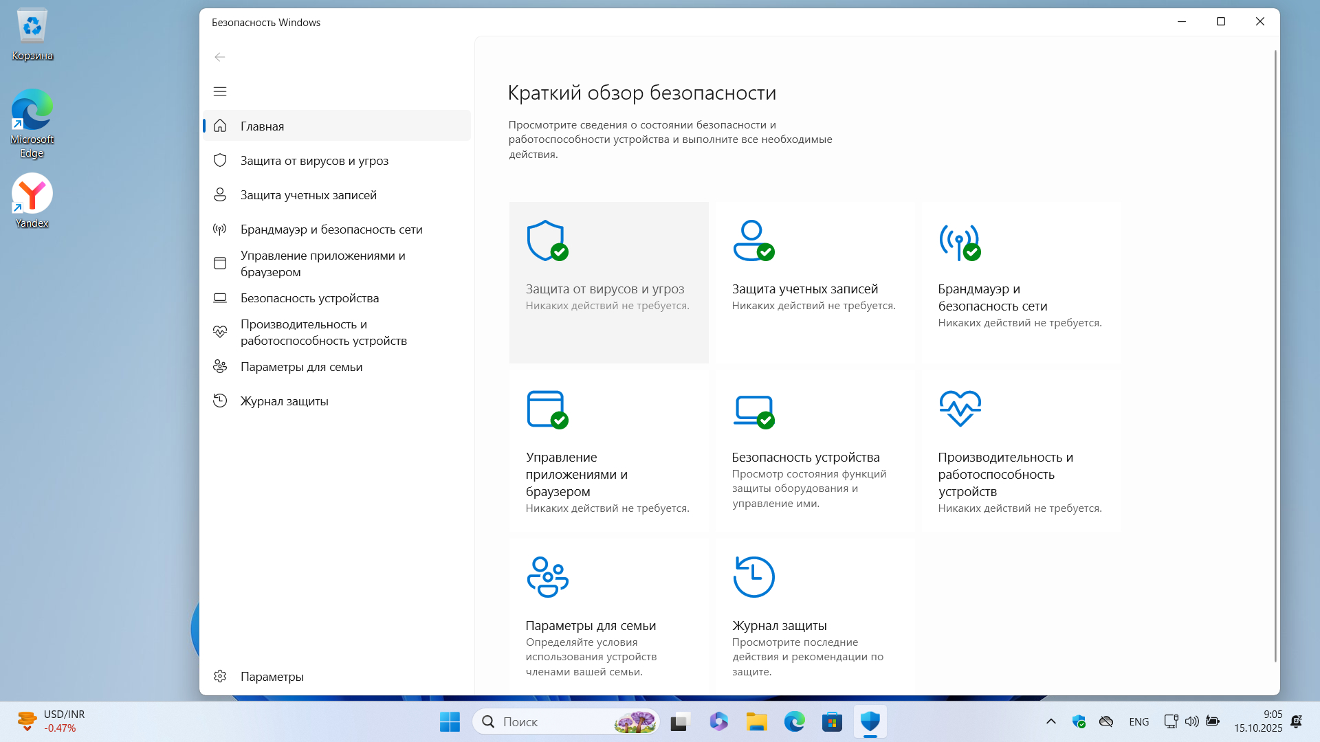Click the family options people tile icon
Screen dimensions: 1320x742
(547, 577)
